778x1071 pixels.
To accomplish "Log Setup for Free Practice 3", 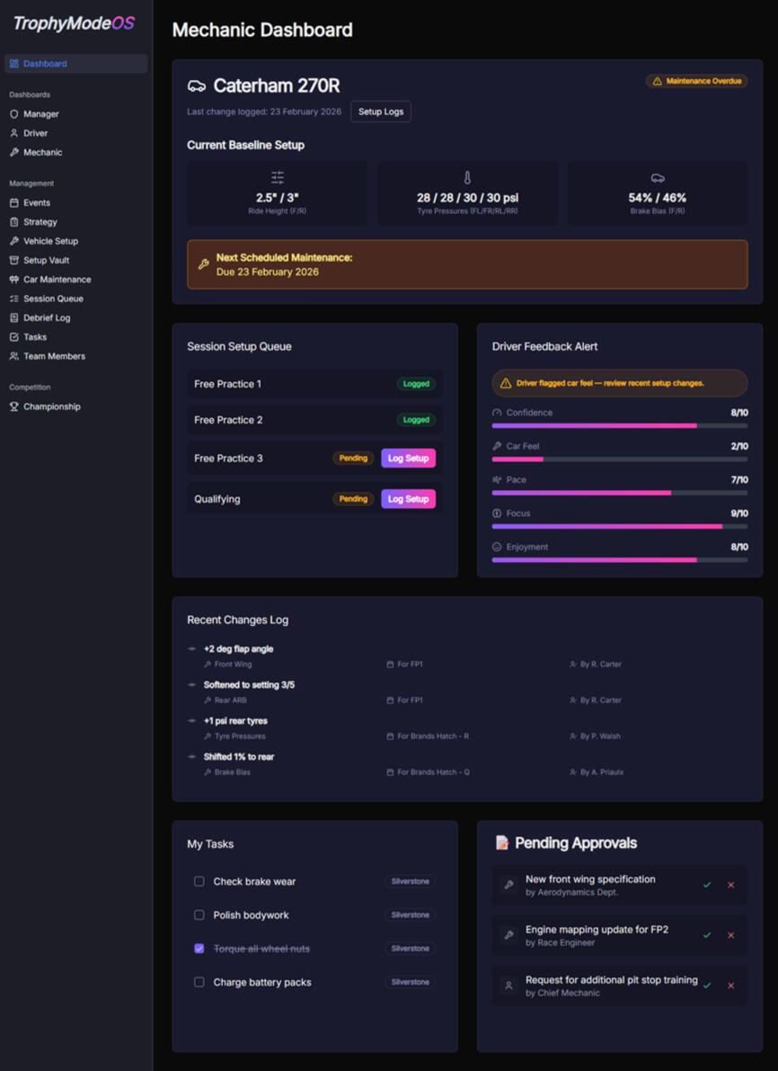I will click(408, 458).
